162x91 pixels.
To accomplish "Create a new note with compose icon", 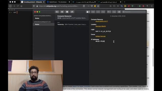I will coord(72,12).
